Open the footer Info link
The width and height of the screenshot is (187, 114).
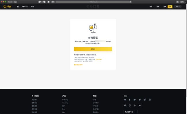click(x=64, y=109)
